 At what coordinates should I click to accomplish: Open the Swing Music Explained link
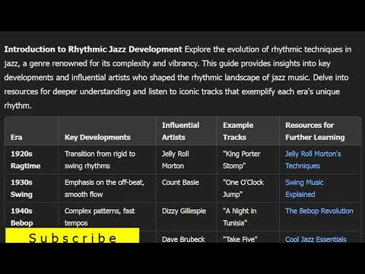(x=304, y=188)
